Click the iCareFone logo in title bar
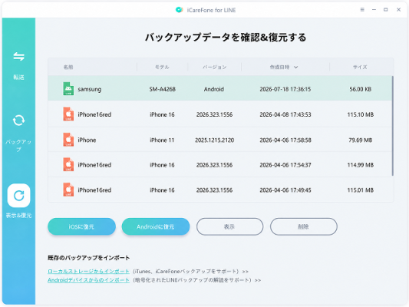 click(x=180, y=10)
